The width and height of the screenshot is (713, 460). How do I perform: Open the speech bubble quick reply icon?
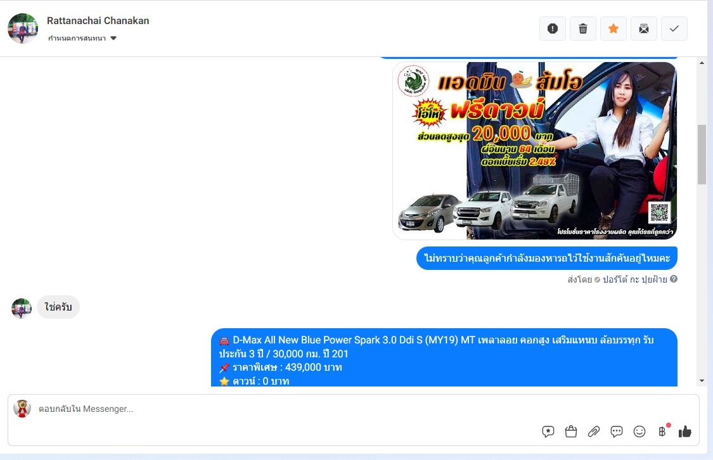[617, 431]
